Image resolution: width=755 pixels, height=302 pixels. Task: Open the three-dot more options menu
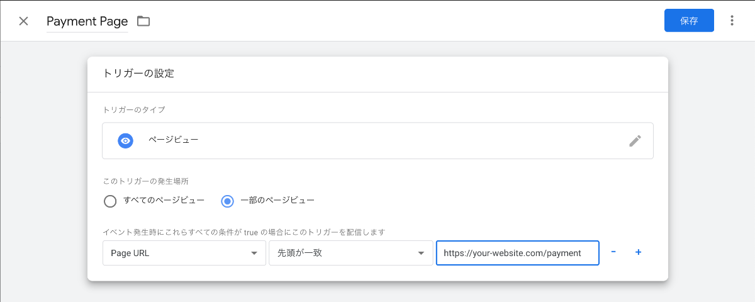732,21
